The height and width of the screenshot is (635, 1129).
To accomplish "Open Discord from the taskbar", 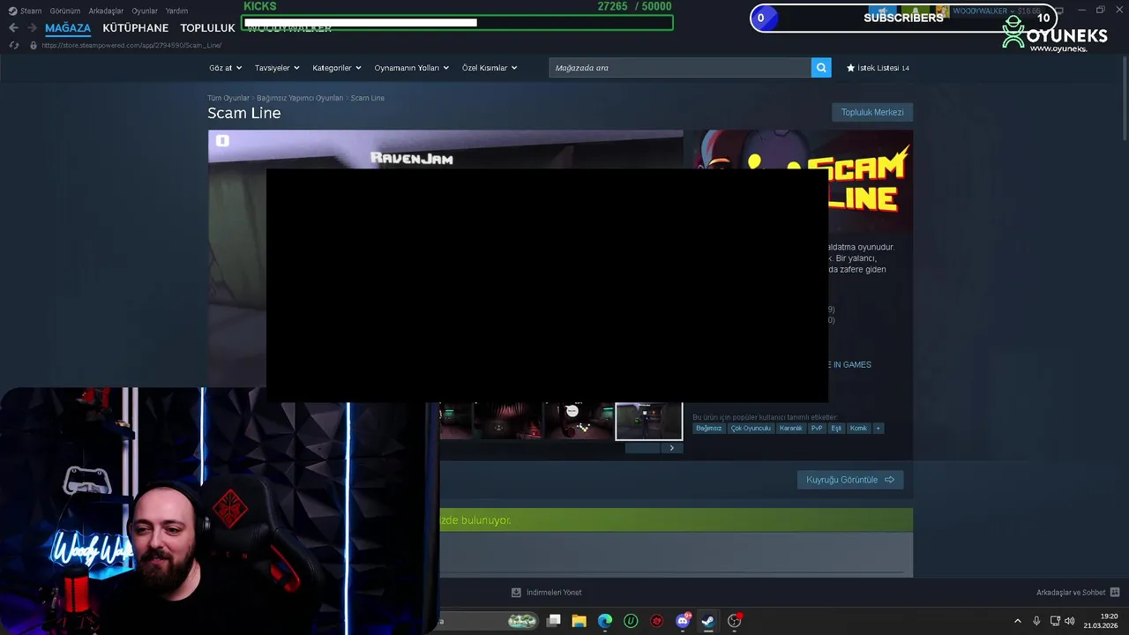I will pos(683,621).
